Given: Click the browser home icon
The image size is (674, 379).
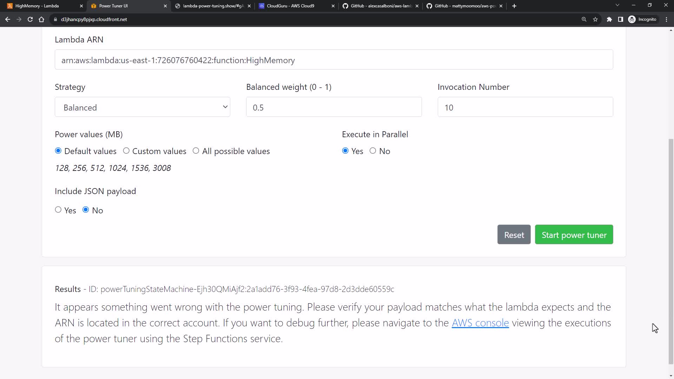Looking at the screenshot, I should [41, 19].
